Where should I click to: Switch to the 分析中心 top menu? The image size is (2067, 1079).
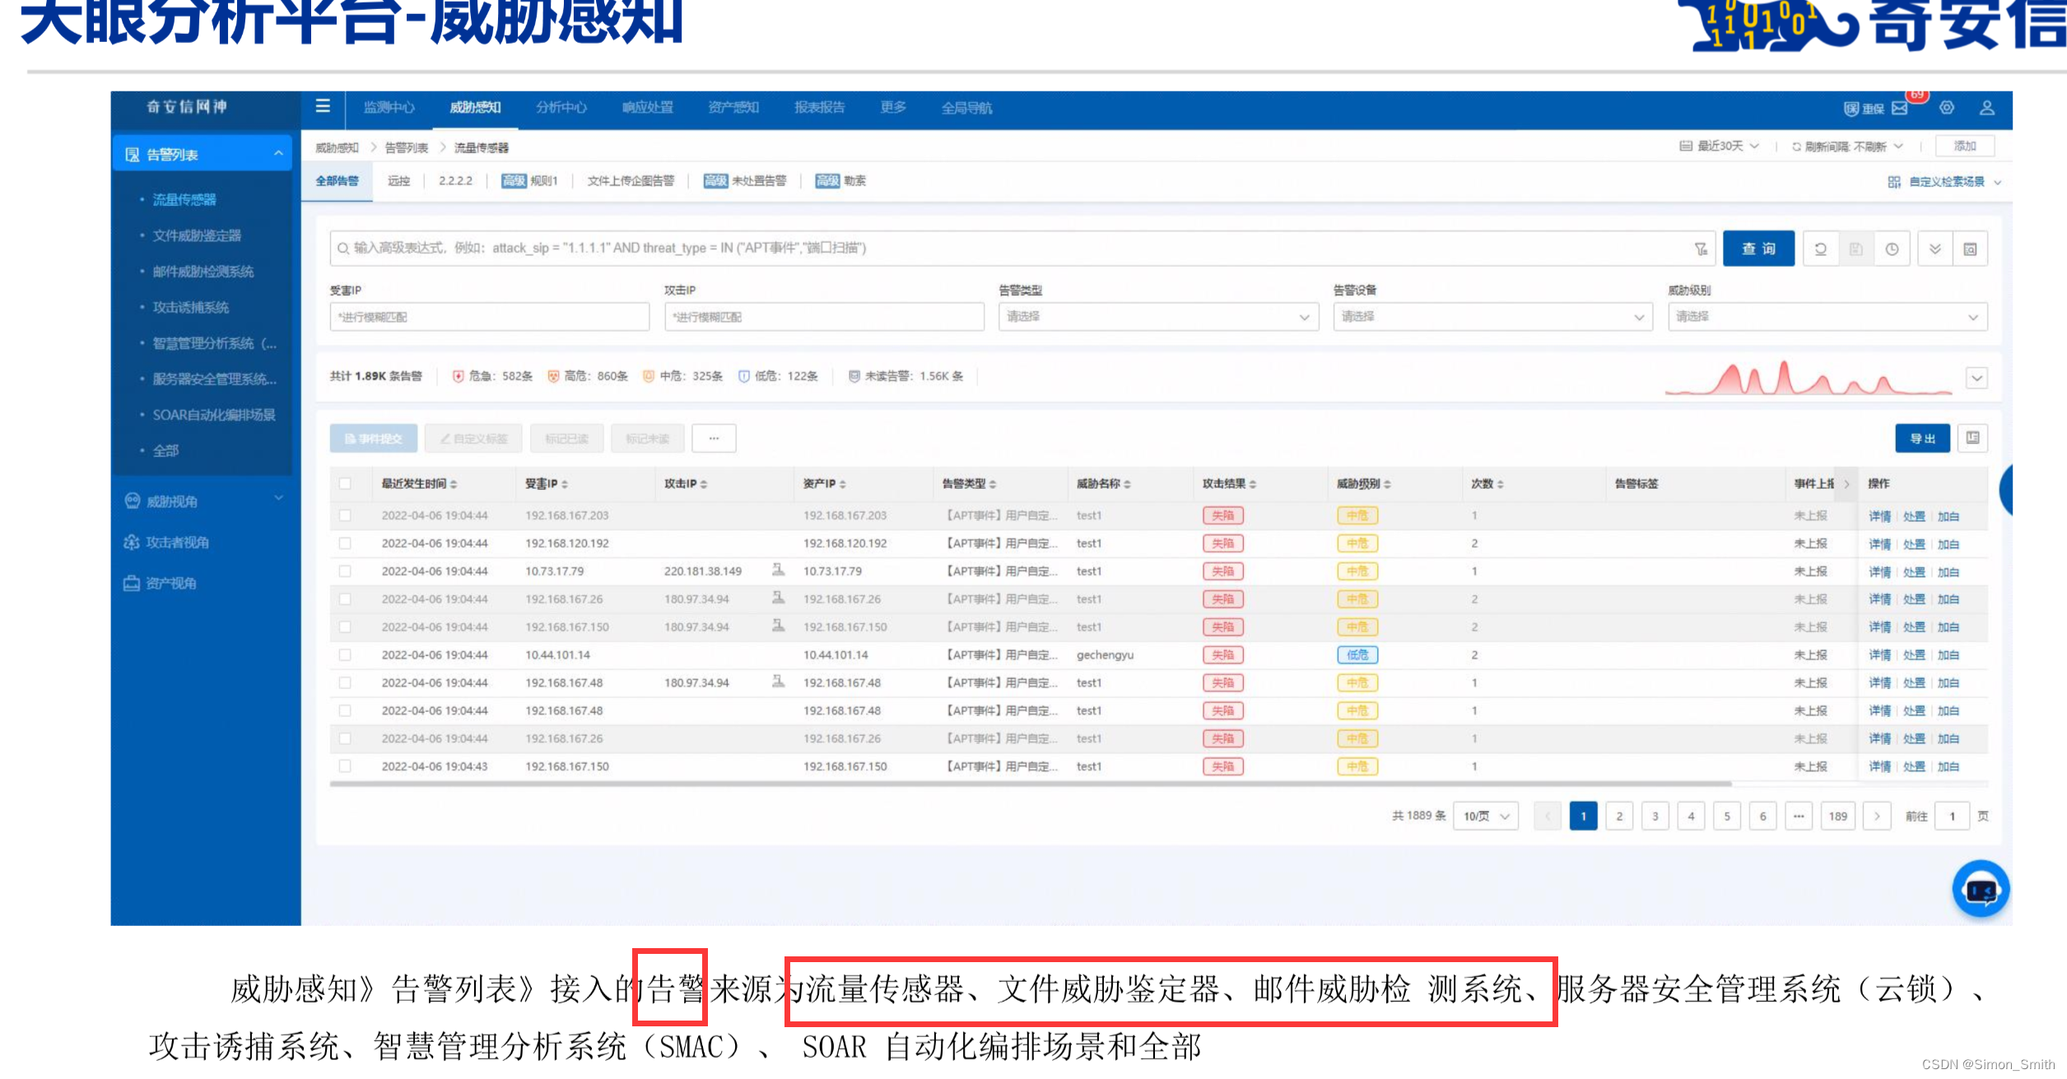pyautogui.click(x=561, y=108)
